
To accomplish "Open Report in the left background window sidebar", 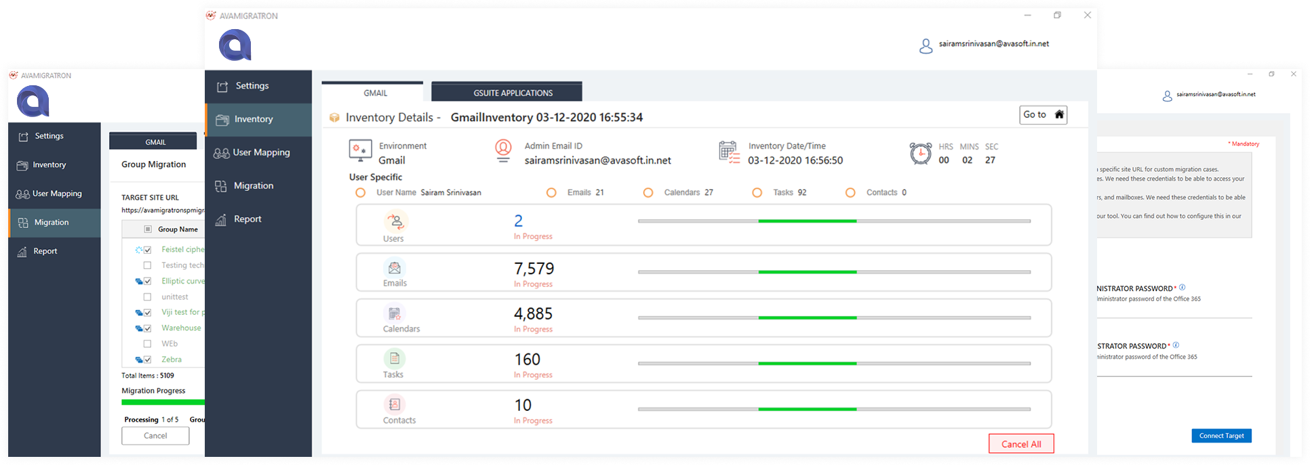I will point(54,251).
